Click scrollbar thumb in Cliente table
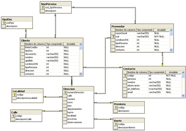This screenshot has height=131, width=186. (x=81, y=48)
